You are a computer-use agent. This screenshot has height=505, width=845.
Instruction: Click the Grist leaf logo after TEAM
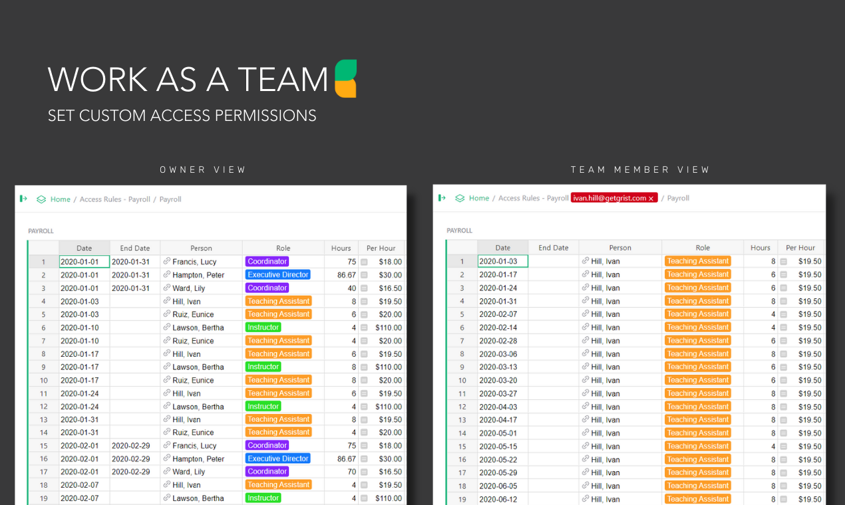pos(346,78)
